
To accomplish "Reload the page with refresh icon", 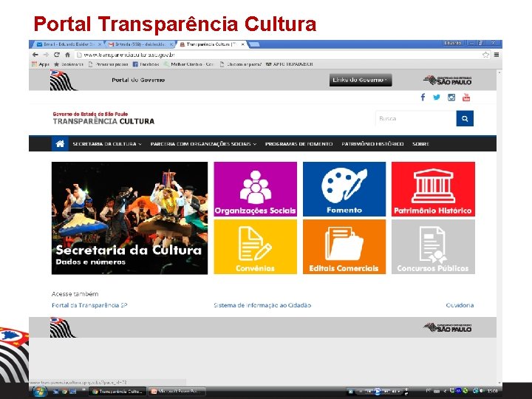I will pos(57,55).
